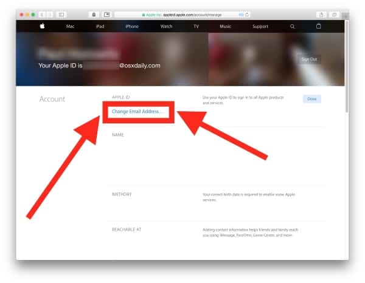Open the Watch navigation item
The image size is (365, 283).
pos(166,27)
